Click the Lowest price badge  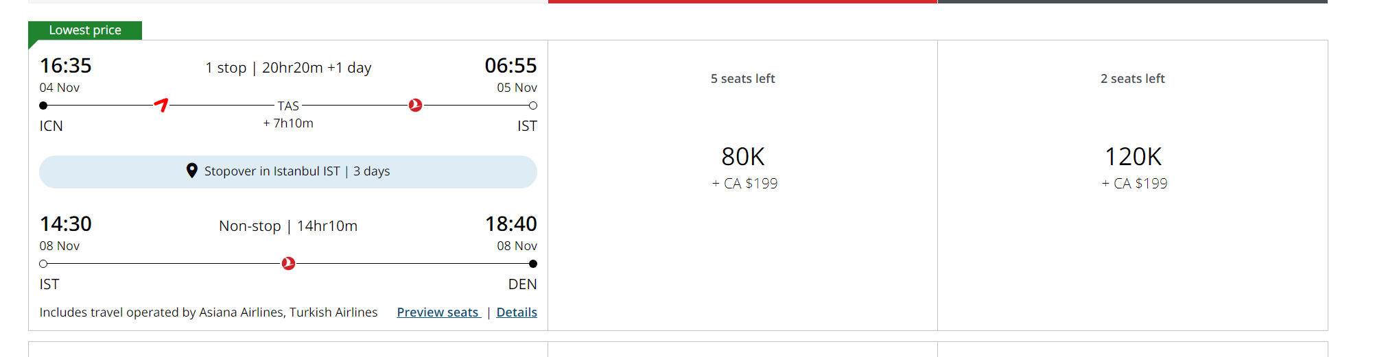tap(85, 30)
